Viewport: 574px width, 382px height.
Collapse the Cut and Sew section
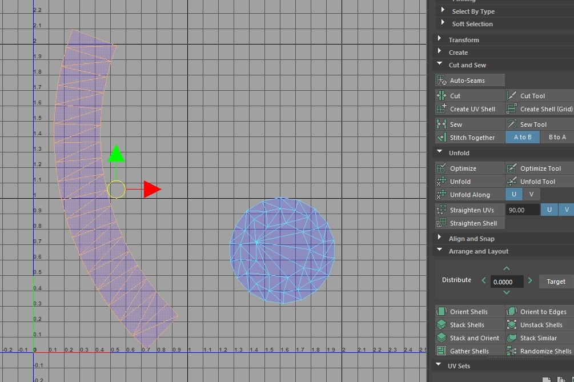pyautogui.click(x=439, y=64)
